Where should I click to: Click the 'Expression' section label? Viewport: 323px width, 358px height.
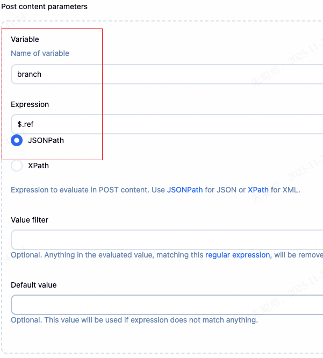pos(30,104)
